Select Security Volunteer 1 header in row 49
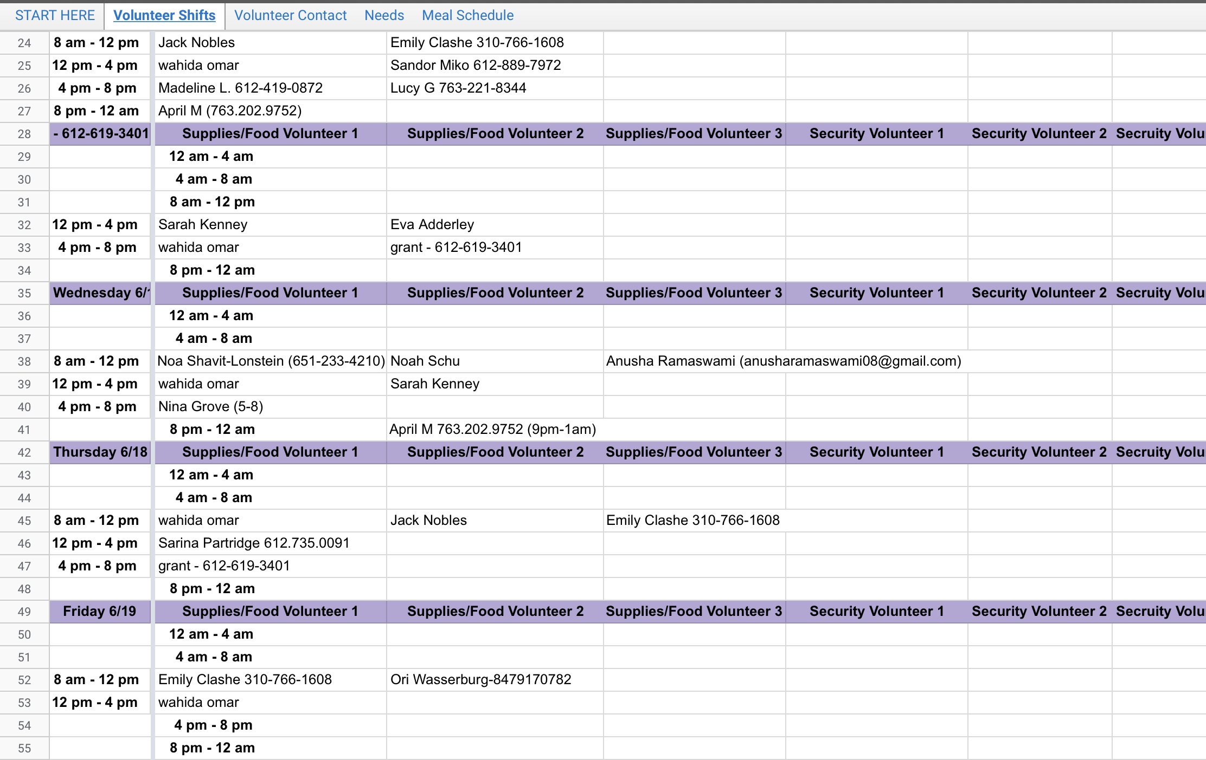The height and width of the screenshot is (760, 1206). click(877, 612)
